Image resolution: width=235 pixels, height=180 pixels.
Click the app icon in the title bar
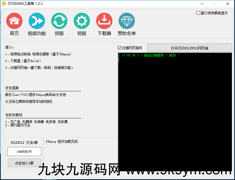(x=4, y=4)
